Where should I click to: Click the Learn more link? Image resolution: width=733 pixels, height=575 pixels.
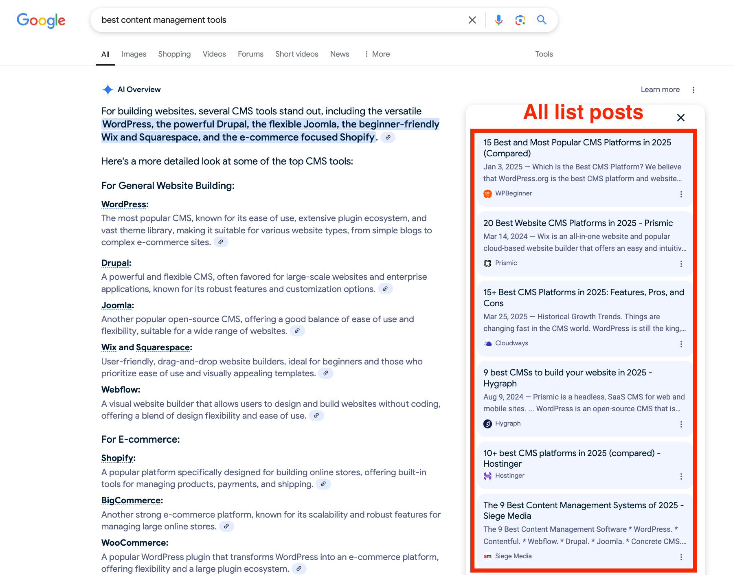coord(660,90)
